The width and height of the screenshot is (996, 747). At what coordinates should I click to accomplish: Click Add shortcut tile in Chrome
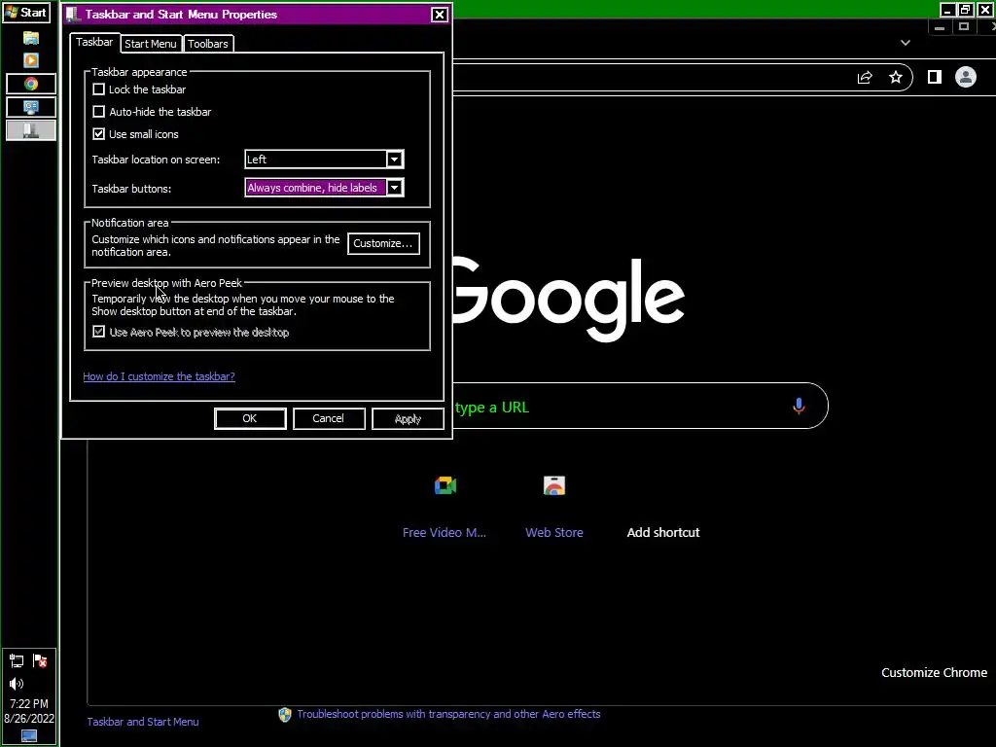tap(663, 532)
